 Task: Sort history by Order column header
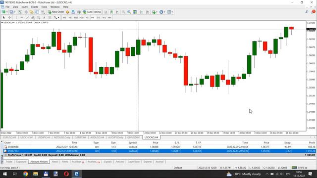point(7,143)
